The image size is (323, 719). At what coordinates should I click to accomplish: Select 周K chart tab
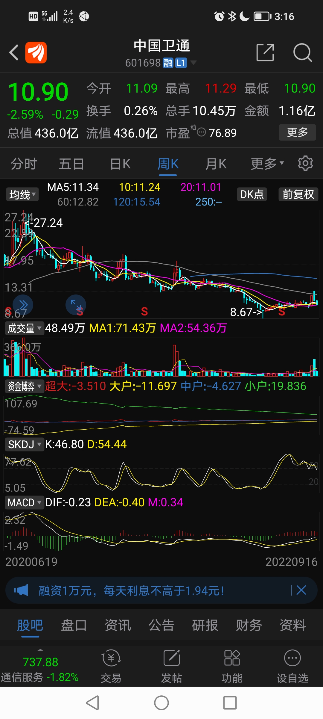(x=168, y=164)
